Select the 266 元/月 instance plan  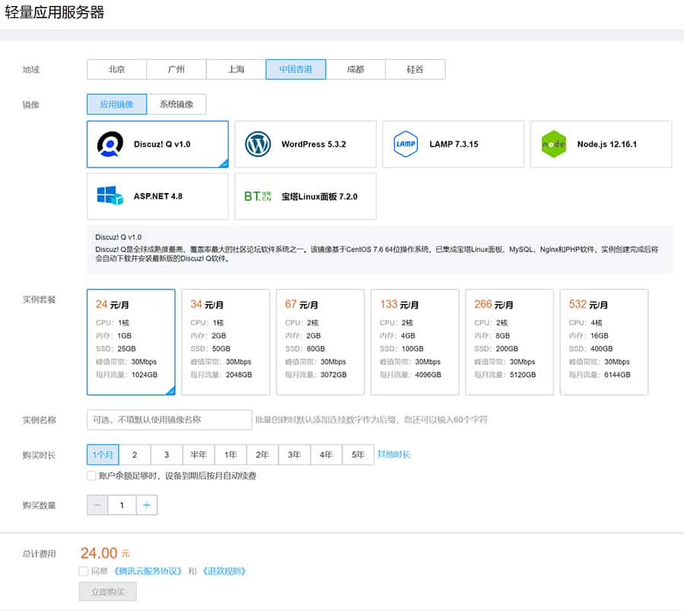[509, 342]
